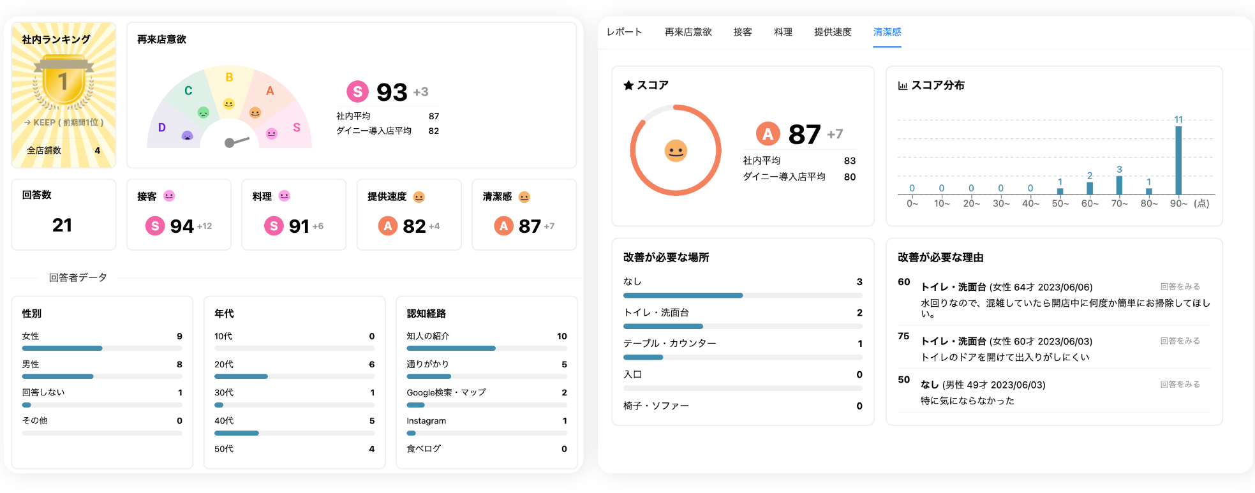Open 回答をみる for the score 75 comment
This screenshot has width=1255, height=493.
point(1180,341)
